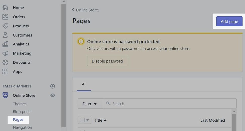
Task: Select the Products tag icon
Action: click(x=5, y=26)
